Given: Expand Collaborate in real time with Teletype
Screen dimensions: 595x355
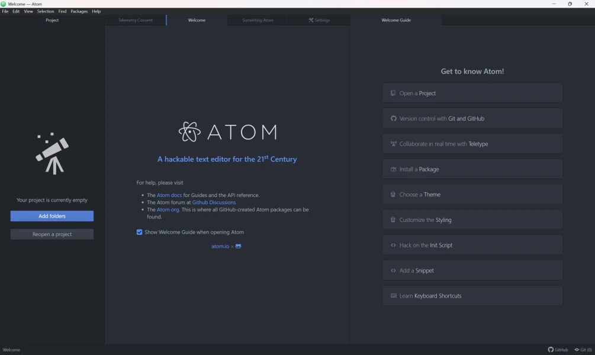Looking at the screenshot, I should (472, 144).
